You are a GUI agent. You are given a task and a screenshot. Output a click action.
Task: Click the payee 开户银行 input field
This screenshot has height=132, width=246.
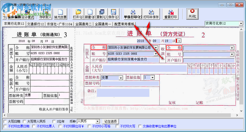click(209, 60)
